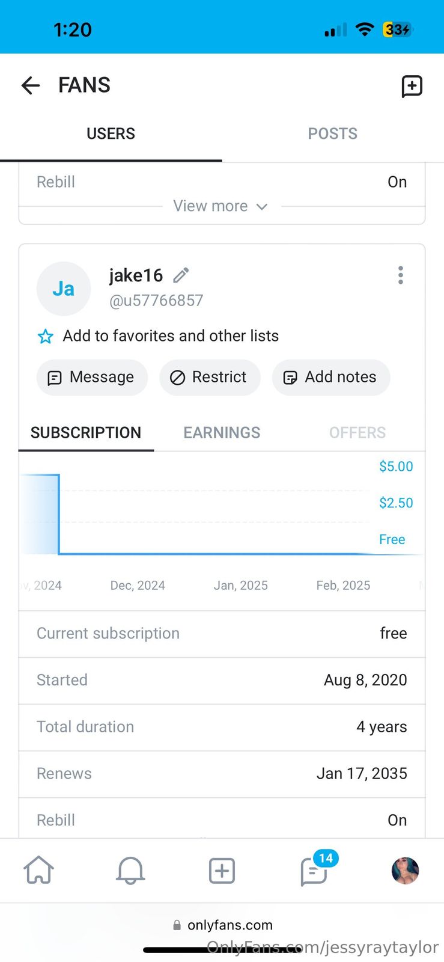Click the Add notes button
Viewport: 444px width, 962px height.
coord(330,377)
